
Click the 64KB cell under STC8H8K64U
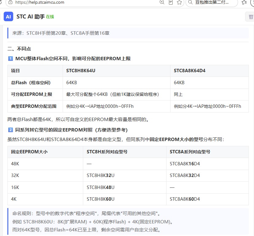tap(72, 83)
